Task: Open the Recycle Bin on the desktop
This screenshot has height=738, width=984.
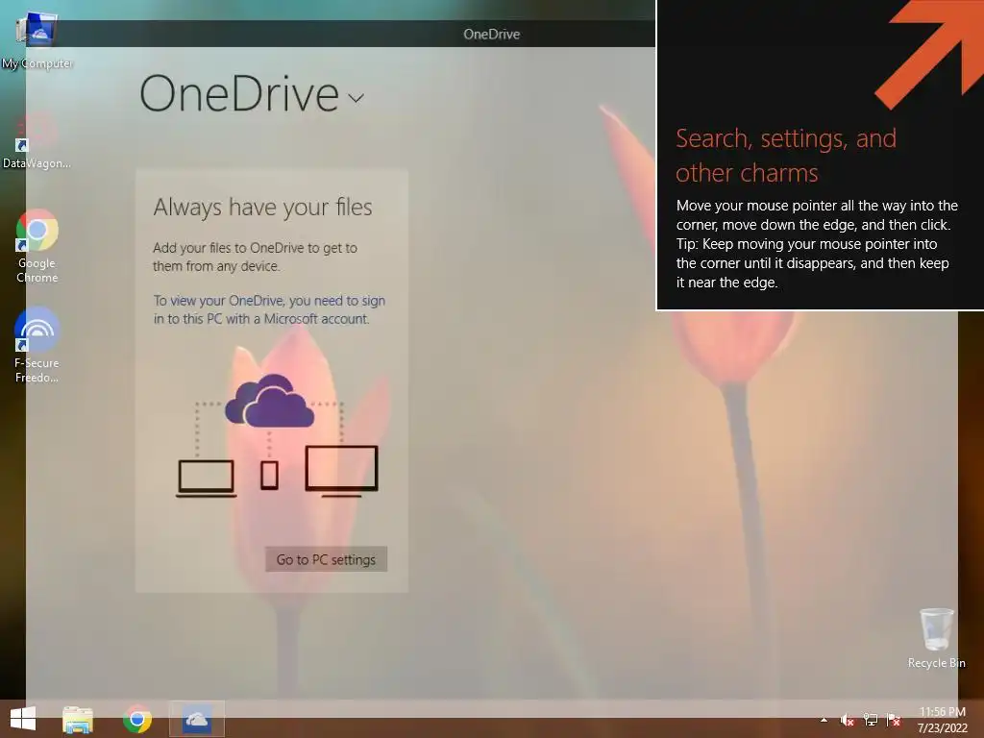Action: pyautogui.click(x=936, y=638)
